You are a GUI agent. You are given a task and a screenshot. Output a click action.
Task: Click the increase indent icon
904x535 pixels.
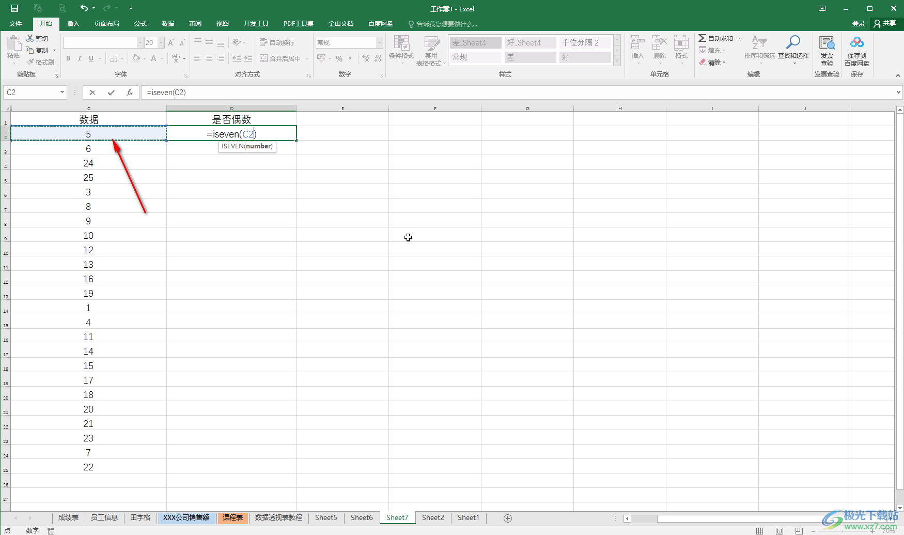[248, 58]
